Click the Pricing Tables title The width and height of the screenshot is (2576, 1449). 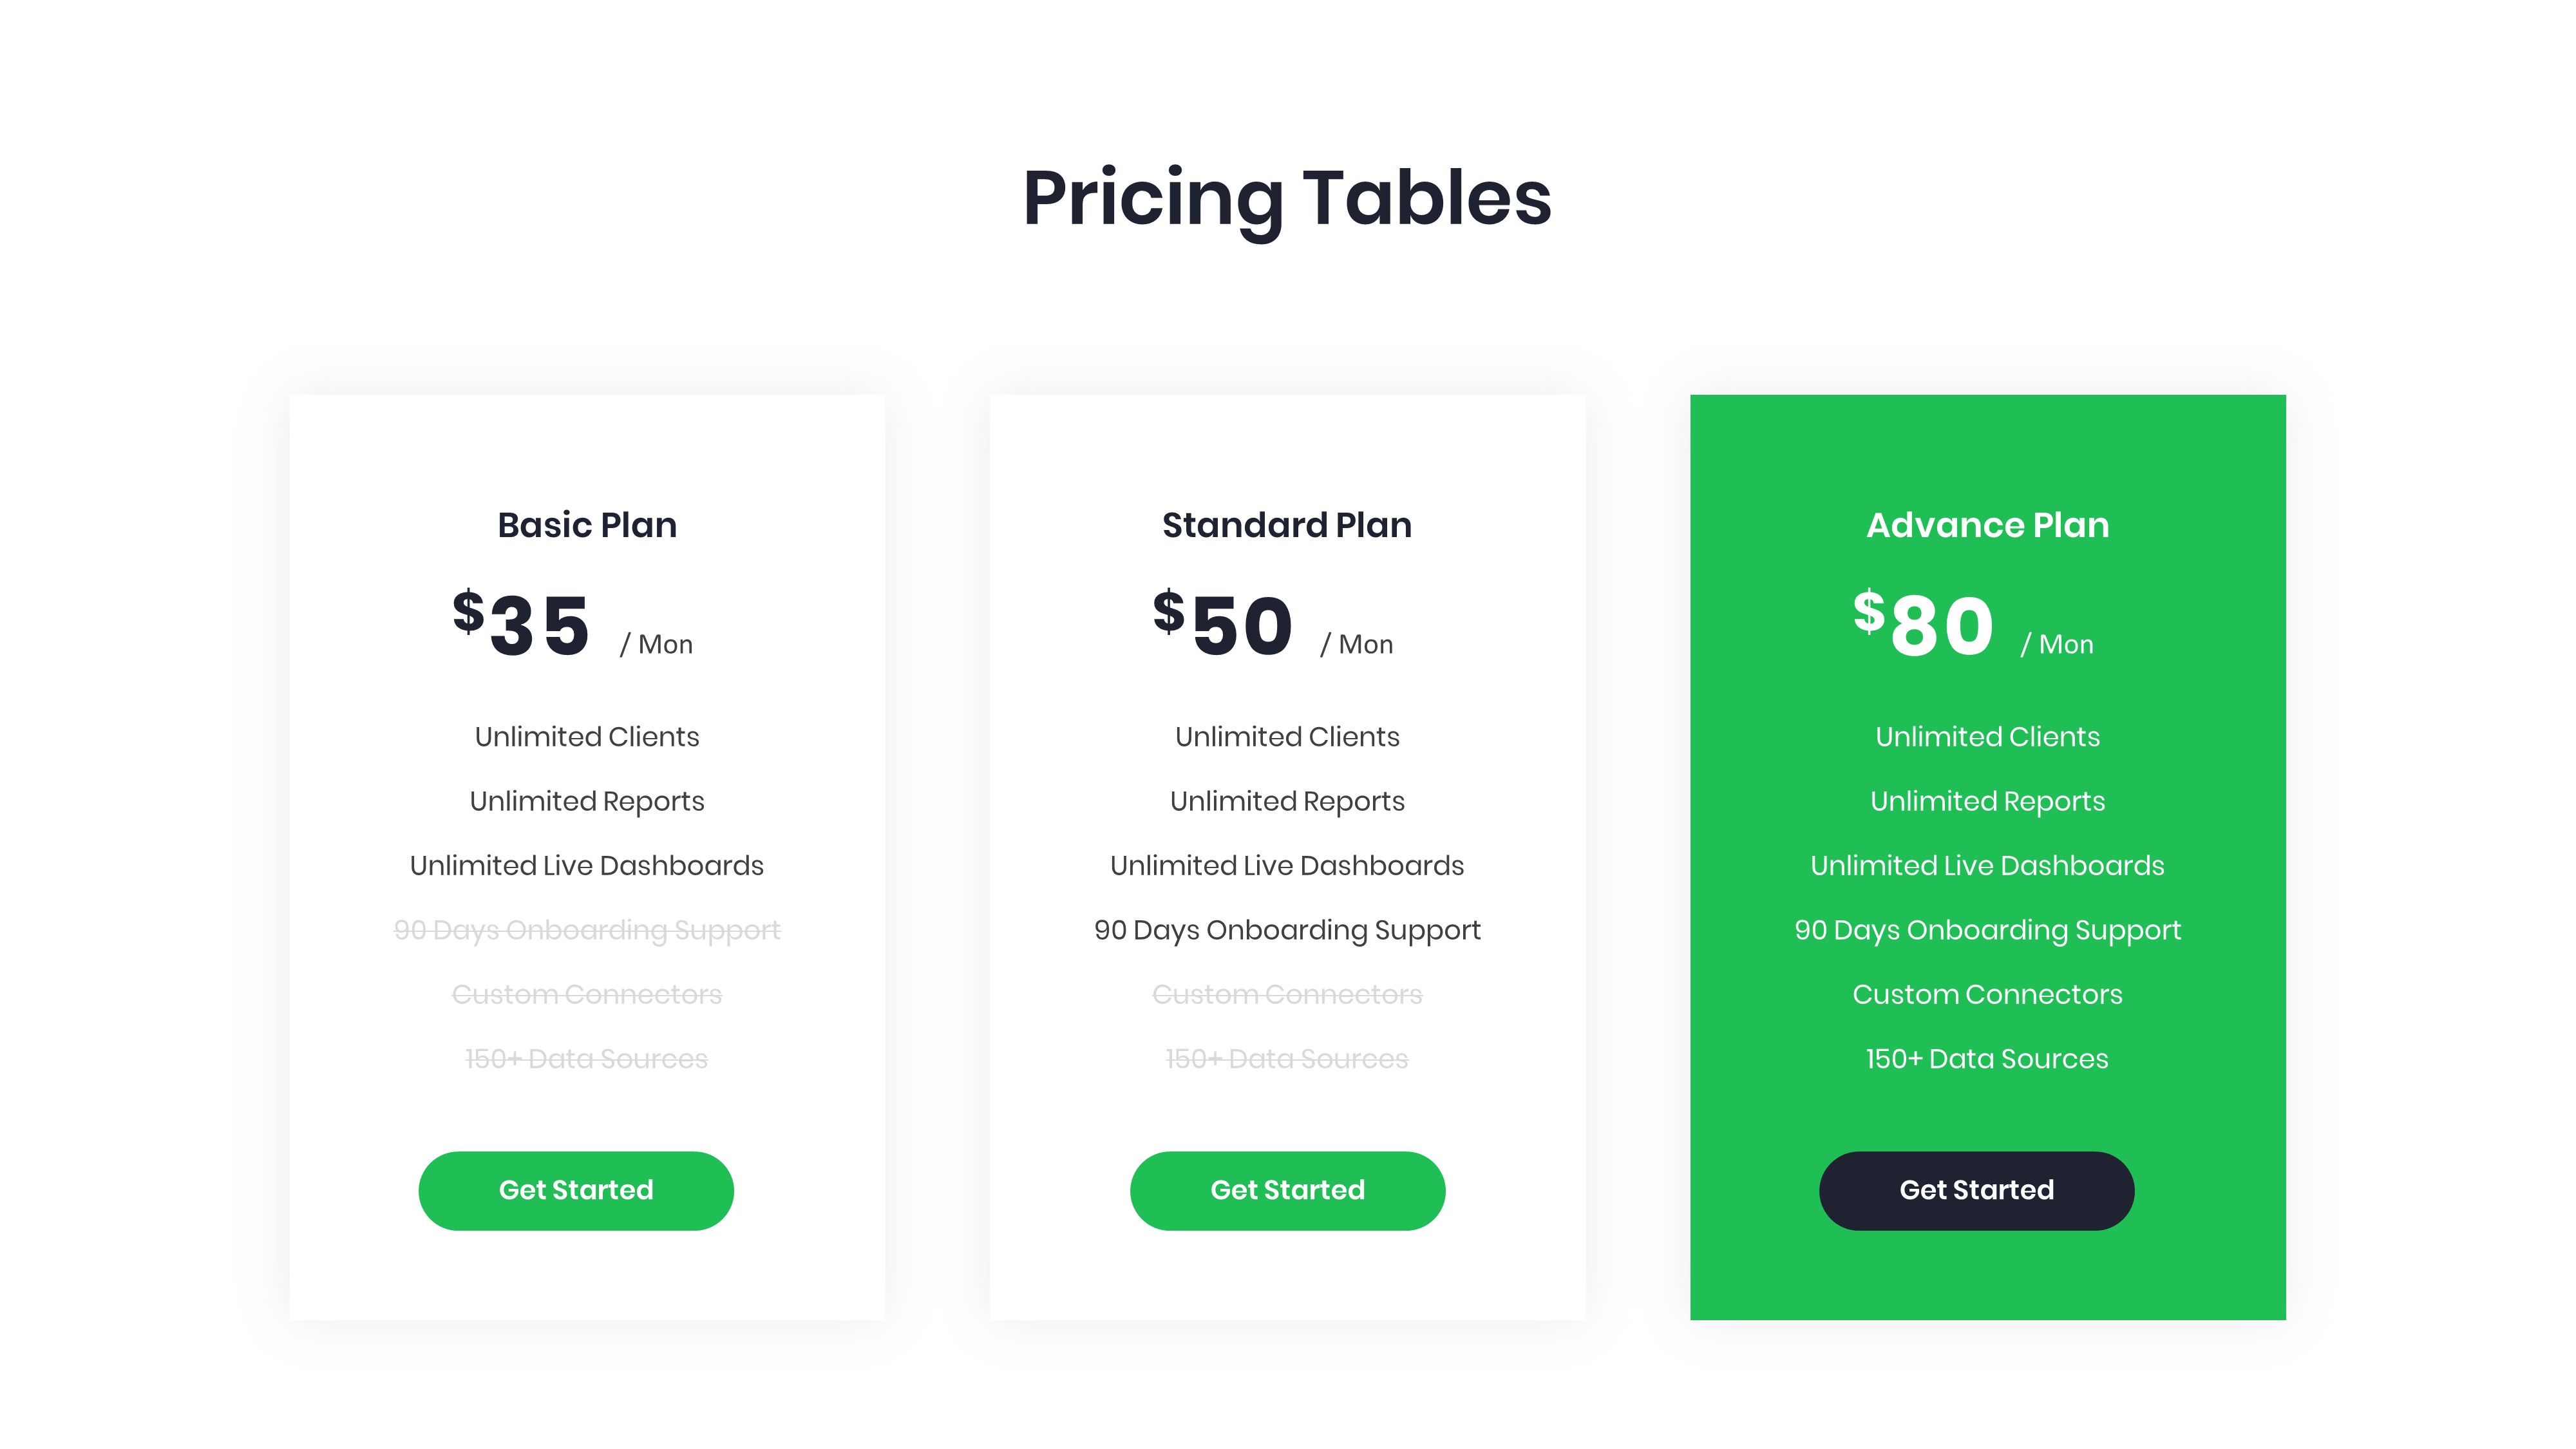(x=1287, y=198)
